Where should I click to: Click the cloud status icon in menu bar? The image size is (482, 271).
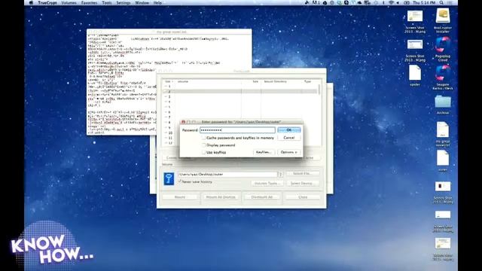(359, 2)
